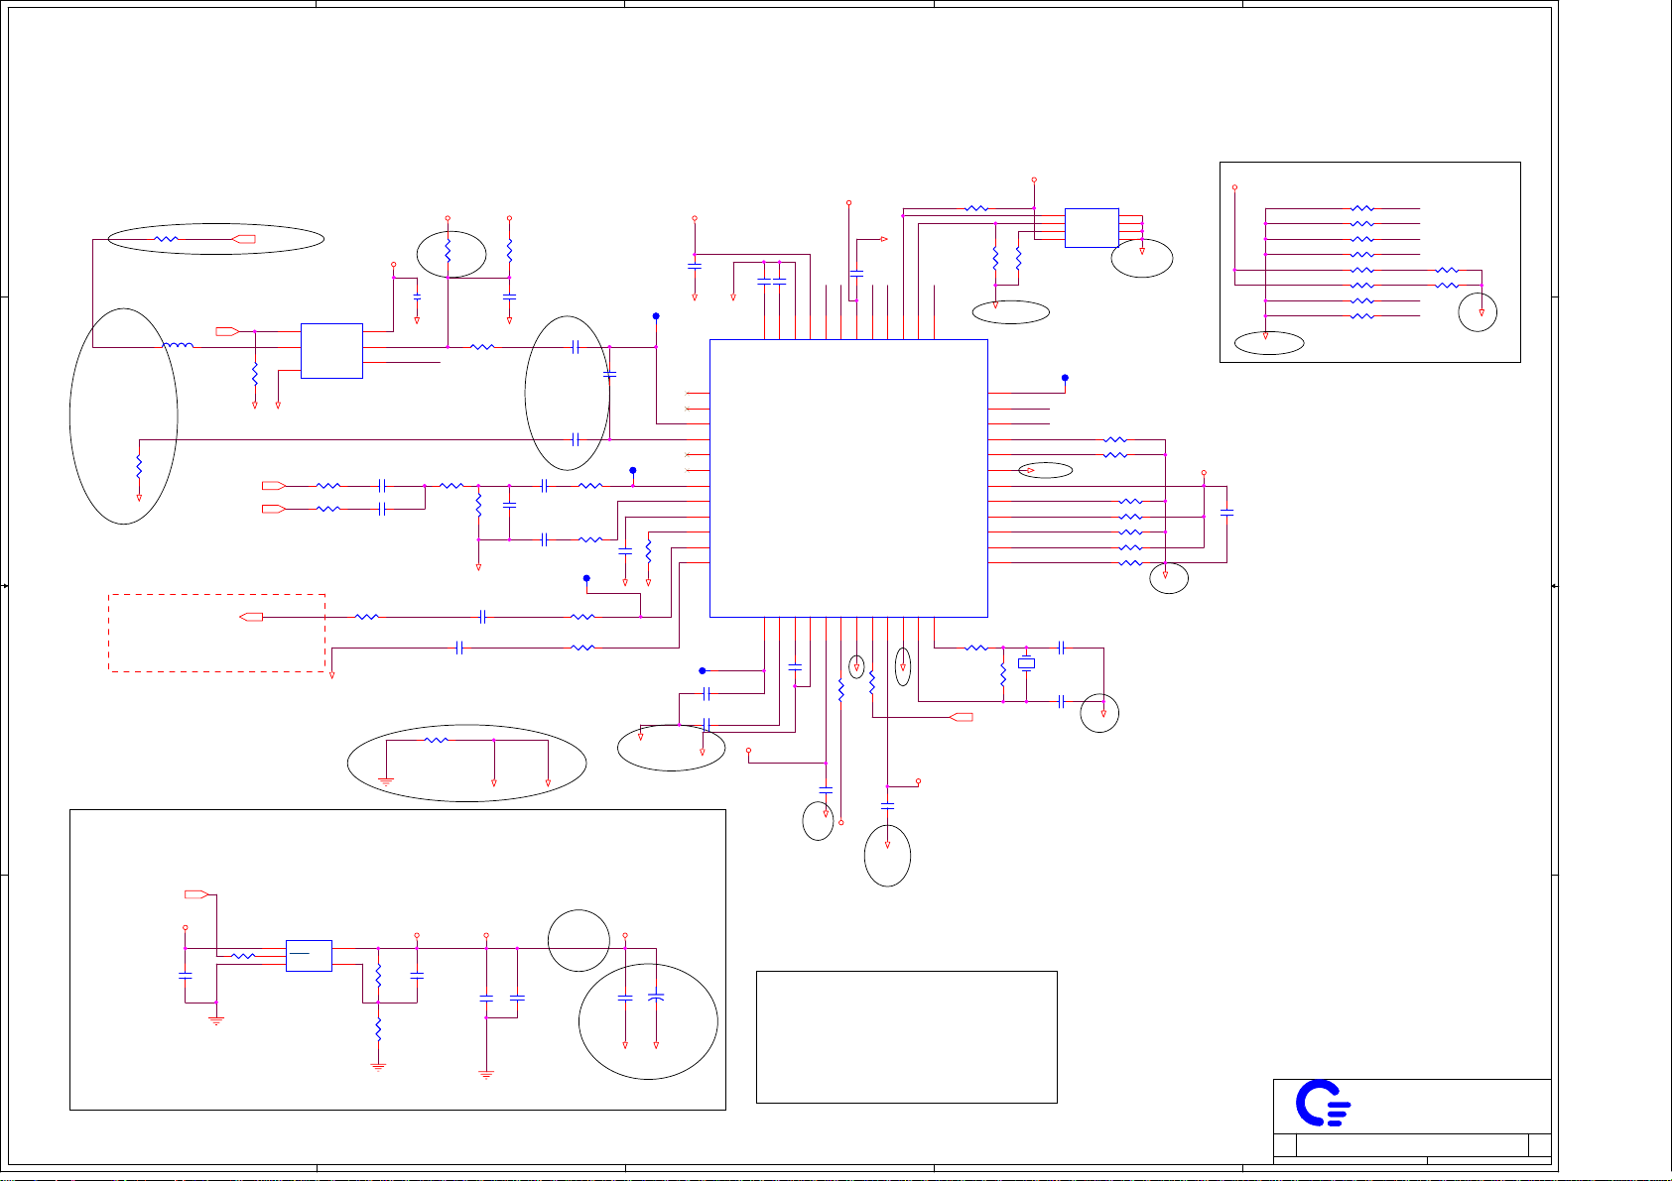Select the crystal oscillator symbol
The image size is (1672, 1181).
pos(1027,663)
